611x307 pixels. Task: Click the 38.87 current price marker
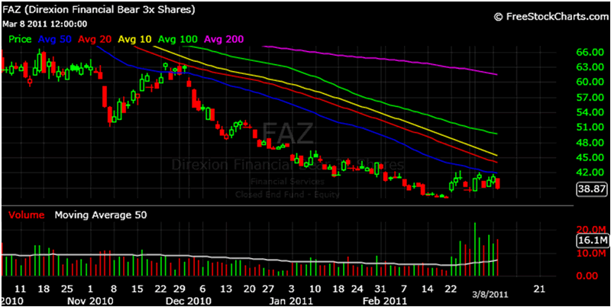[x=592, y=189]
